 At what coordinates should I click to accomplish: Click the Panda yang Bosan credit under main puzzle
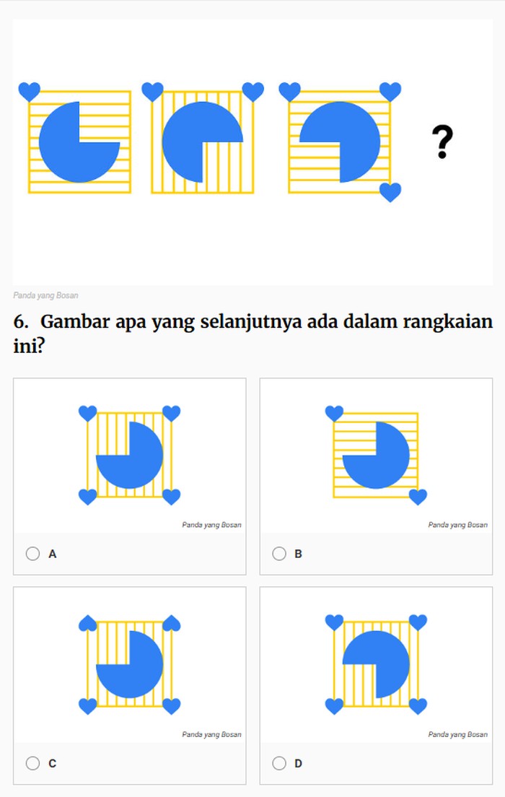45,295
